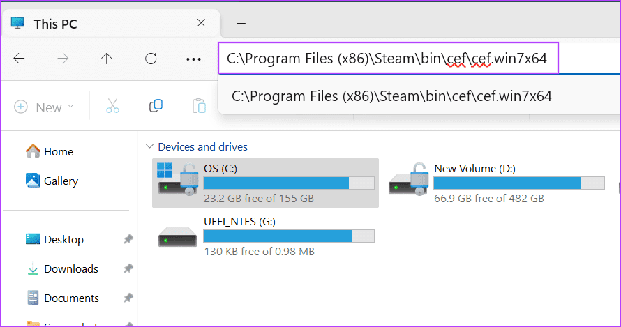Click the Back navigation arrow
The height and width of the screenshot is (327, 621).
pyautogui.click(x=20, y=59)
